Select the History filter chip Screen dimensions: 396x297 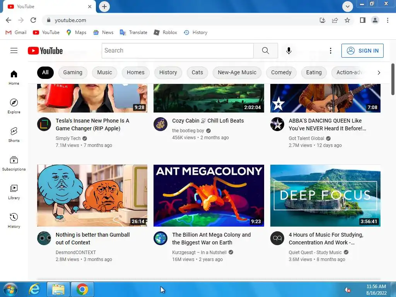pyautogui.click(x=168, y=72)
